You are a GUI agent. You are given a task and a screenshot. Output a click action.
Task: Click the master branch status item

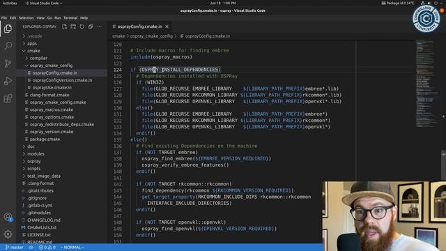click(x=15, y=248)
